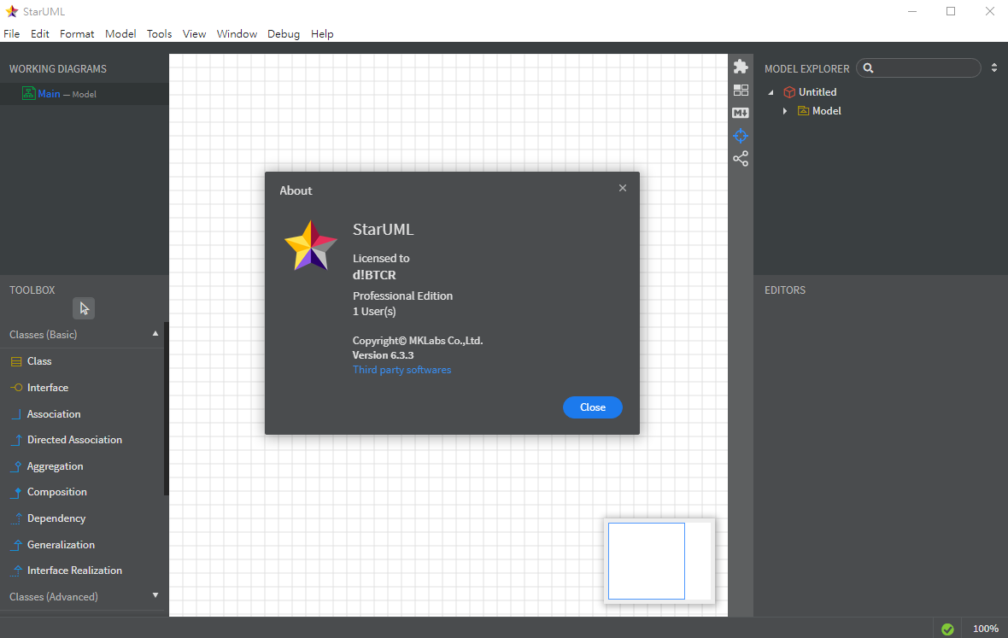Click the green validation check icon
The image size is (1008, 638).
coord(947,629)
